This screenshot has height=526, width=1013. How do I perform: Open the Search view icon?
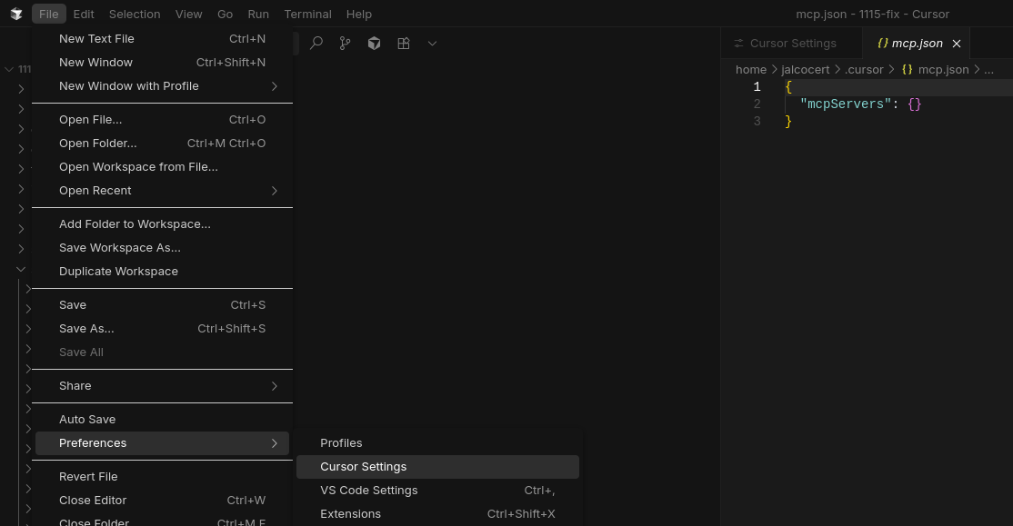click(316, 44)
